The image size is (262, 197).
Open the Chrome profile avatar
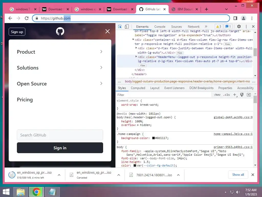click(244, 18)
